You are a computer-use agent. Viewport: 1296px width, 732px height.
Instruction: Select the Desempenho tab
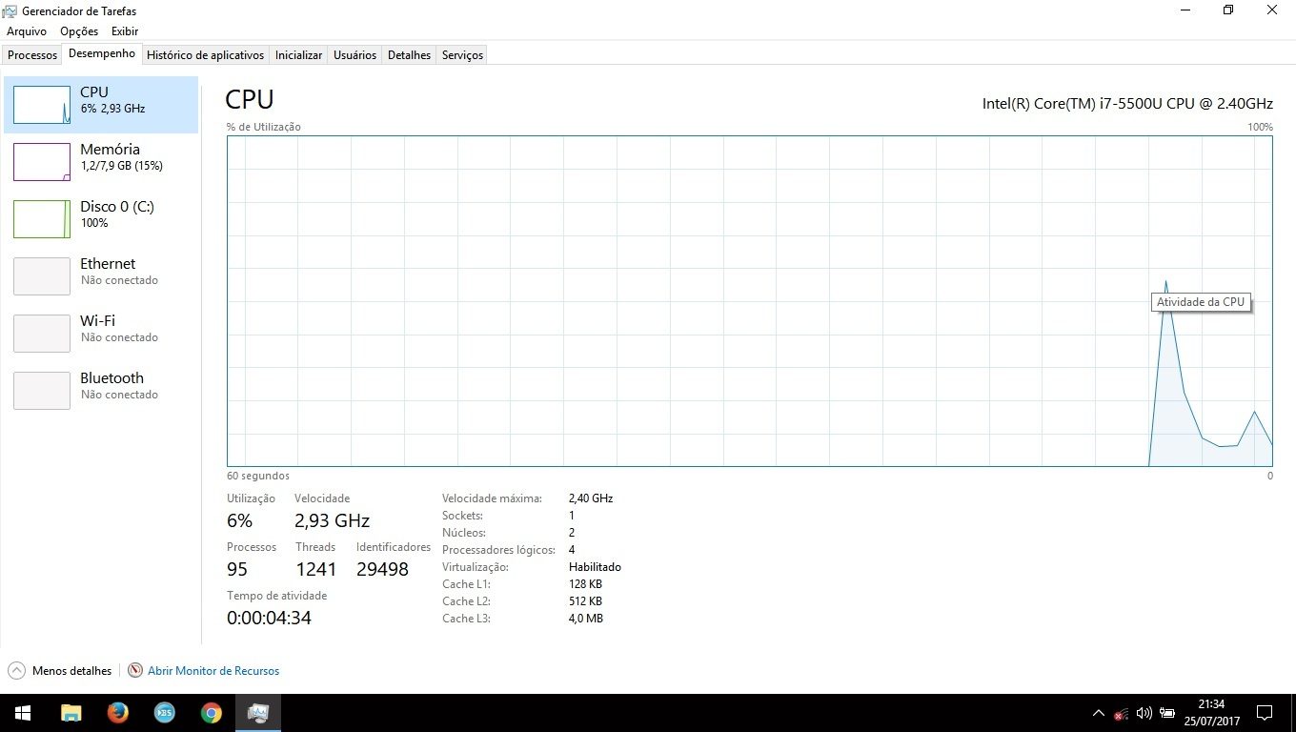click(102, 54)
